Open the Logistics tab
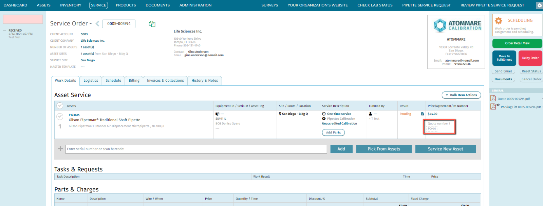Image resolution: width=543 pixels, height=206 pixels. coord(91,81)
